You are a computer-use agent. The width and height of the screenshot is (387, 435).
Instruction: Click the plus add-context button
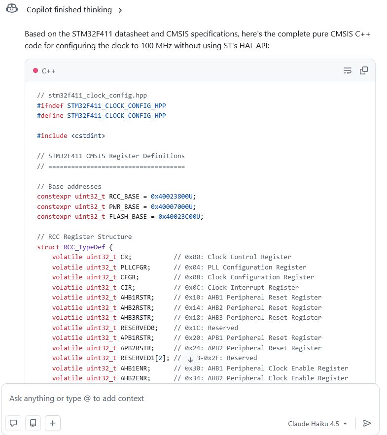pyautogui.click(x=53, y=423)
